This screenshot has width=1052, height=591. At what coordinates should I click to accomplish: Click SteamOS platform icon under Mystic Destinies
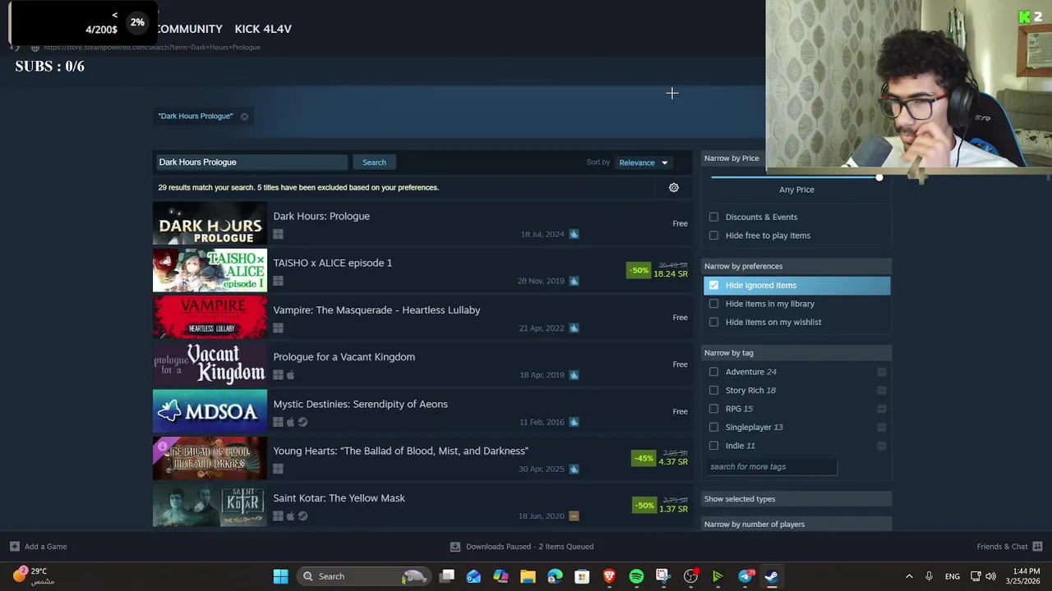pos(302,422)
